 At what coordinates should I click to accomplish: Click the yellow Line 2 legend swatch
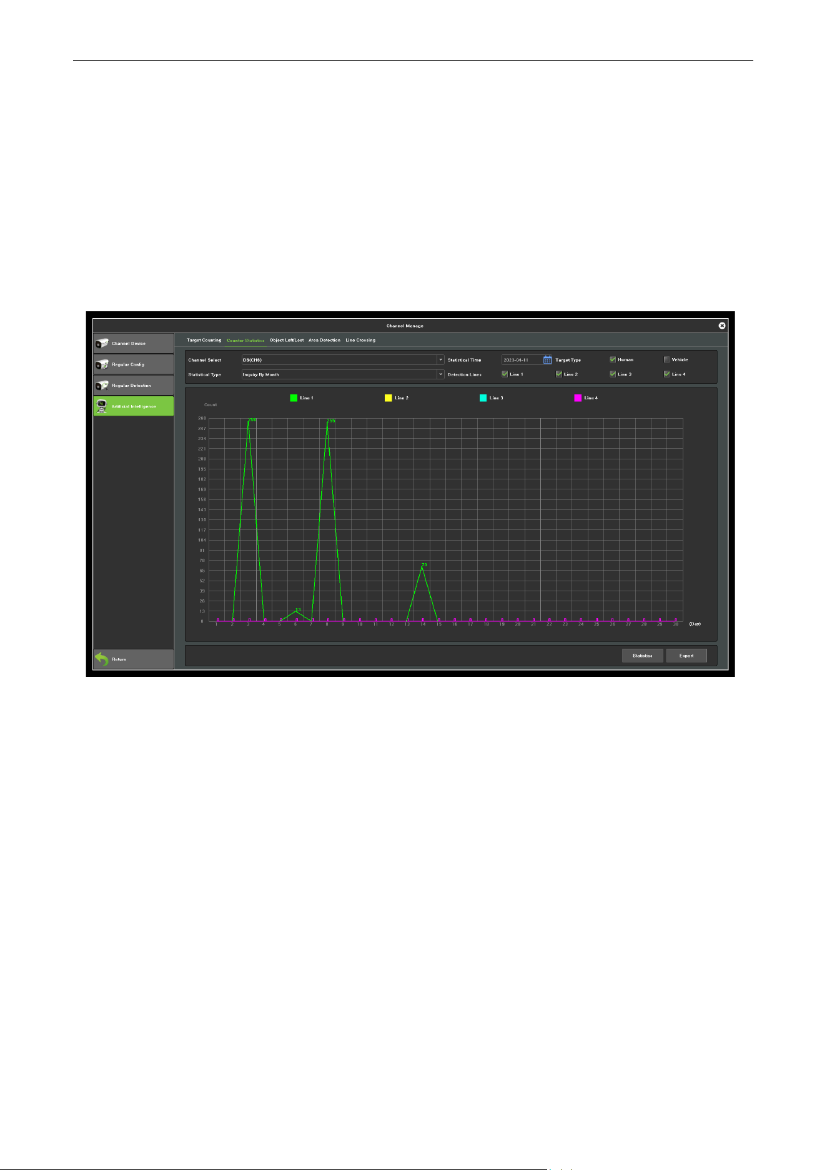click(x=389, y=397)
